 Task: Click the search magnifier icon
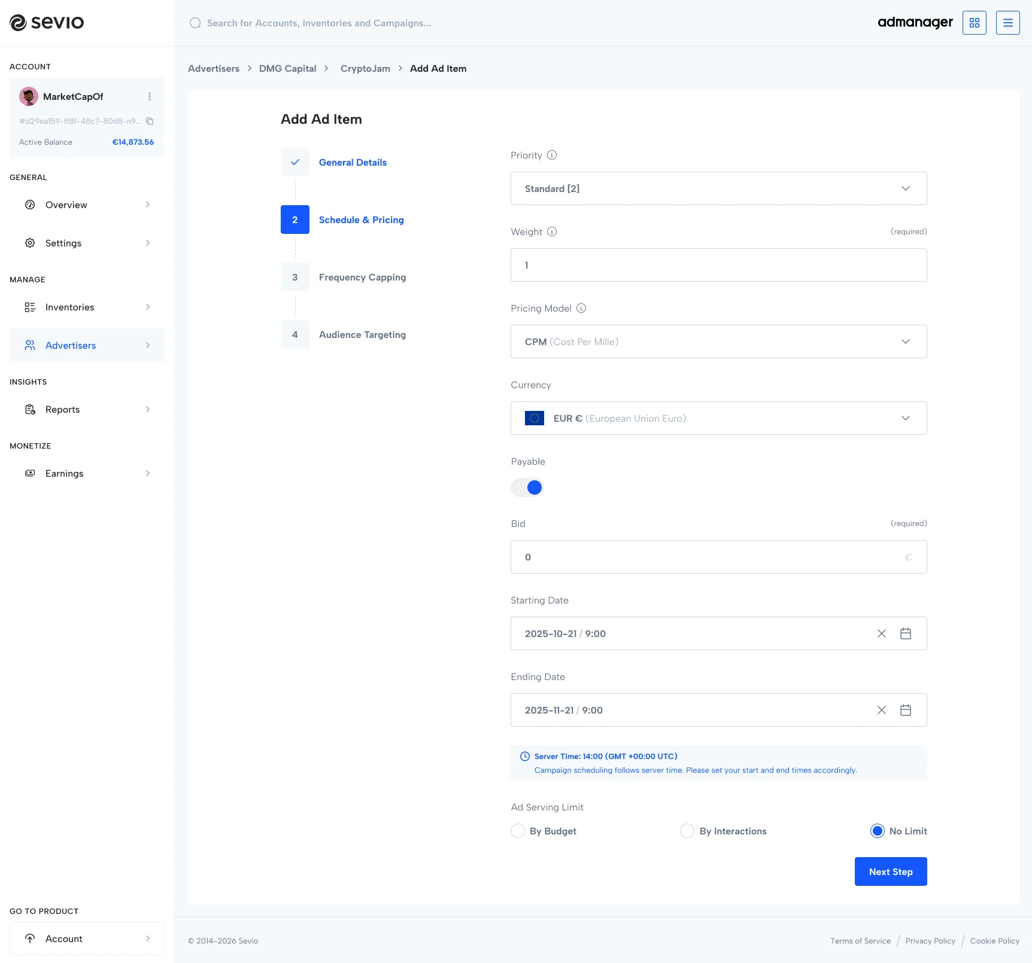[195, 23]
